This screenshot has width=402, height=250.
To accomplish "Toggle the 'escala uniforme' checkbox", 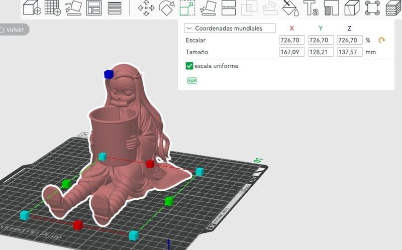I will pyautogui.click(x=189, y=66).
